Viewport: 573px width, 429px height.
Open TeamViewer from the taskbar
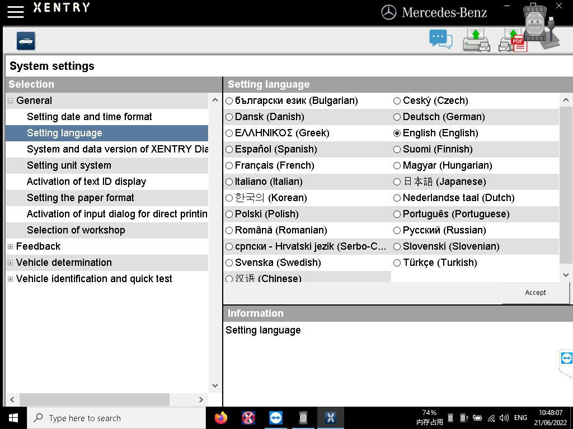tap(275, 418)
